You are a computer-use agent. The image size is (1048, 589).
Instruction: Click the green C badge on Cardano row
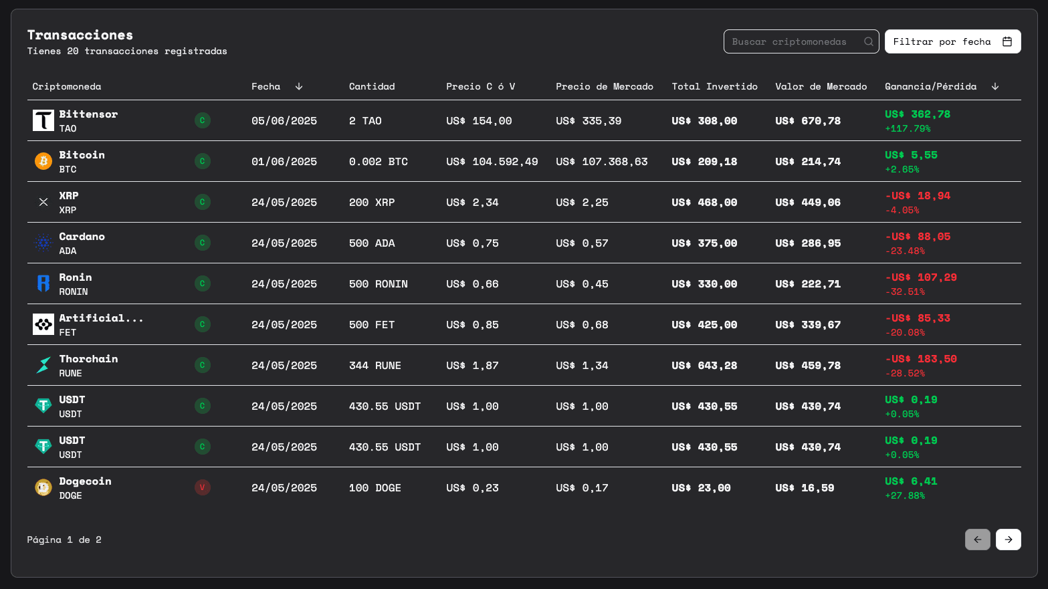pyautogui.click(x=203, y=243)
